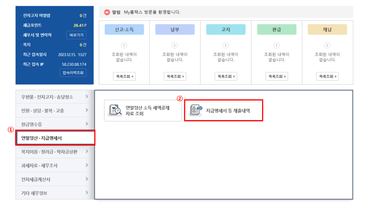
Task: Open 민원·상담·불복·고충 menu
Action: pos(55,110)
